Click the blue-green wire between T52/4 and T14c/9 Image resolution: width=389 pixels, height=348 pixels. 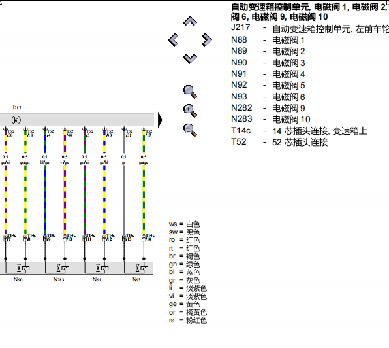[x=45, y=200]
